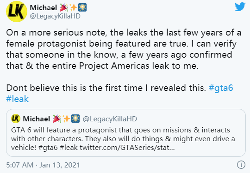Open the #gta6 hashtag link

[221, 88]
